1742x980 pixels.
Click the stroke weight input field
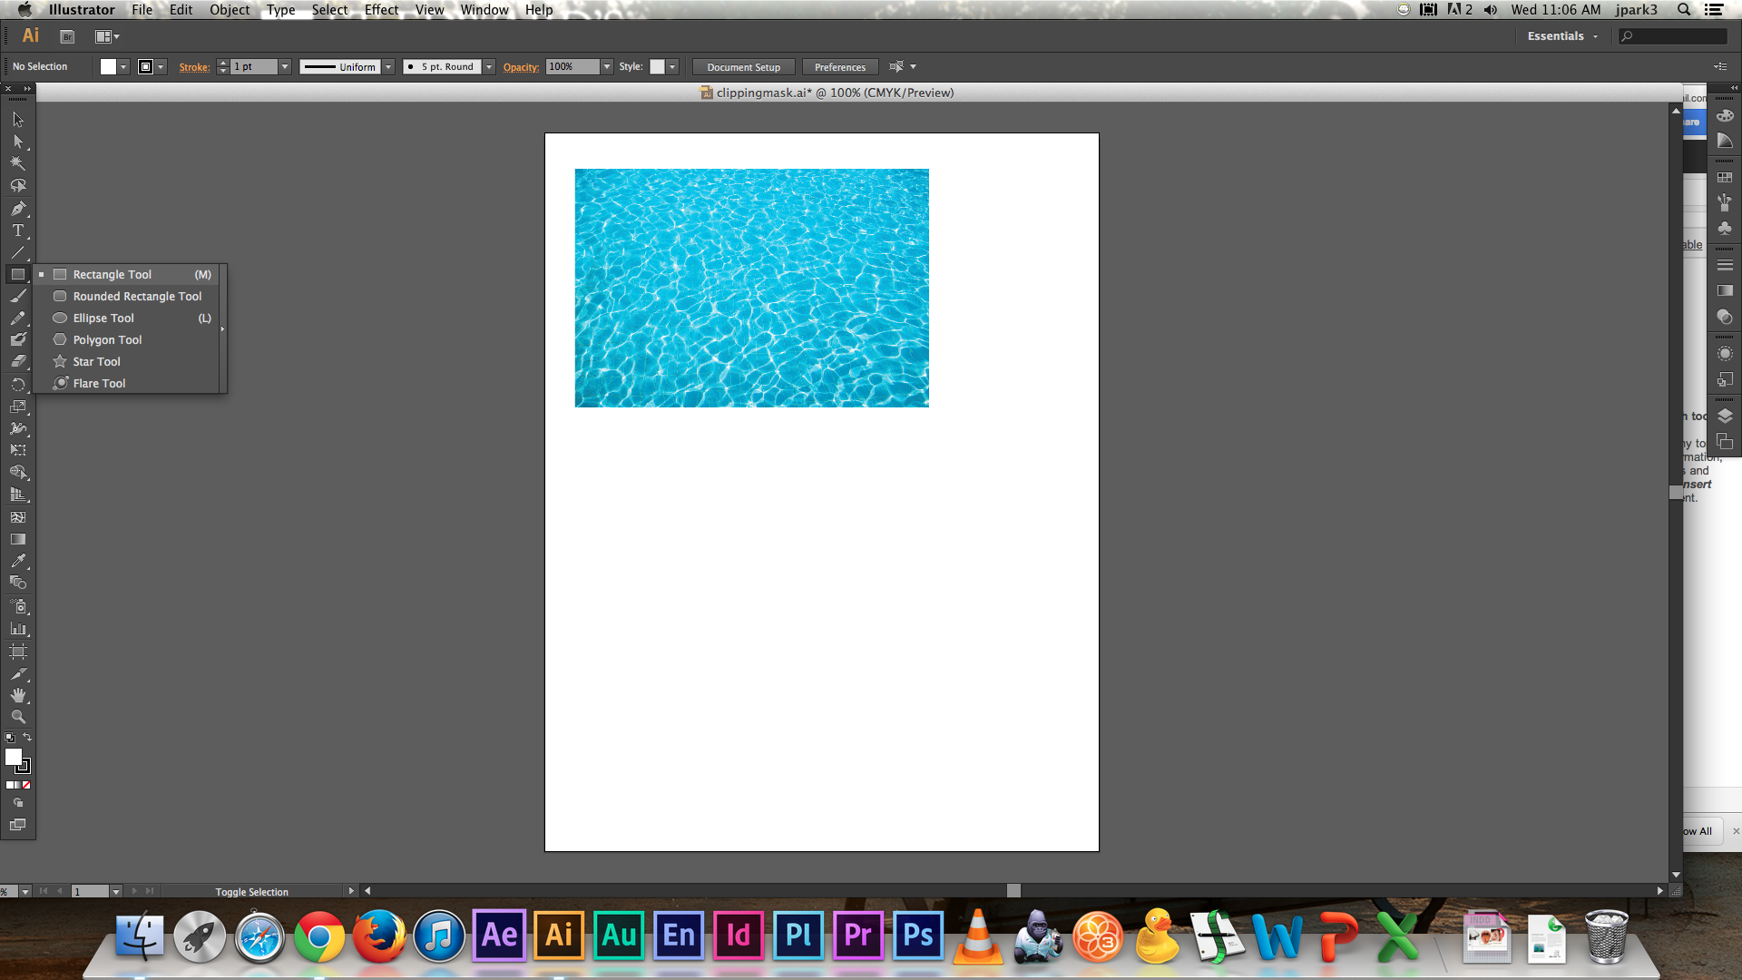click(253, 67)
